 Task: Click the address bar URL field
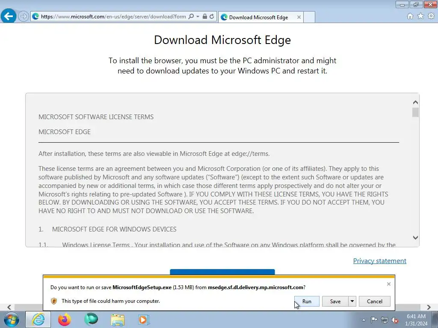tap(113, 17)
